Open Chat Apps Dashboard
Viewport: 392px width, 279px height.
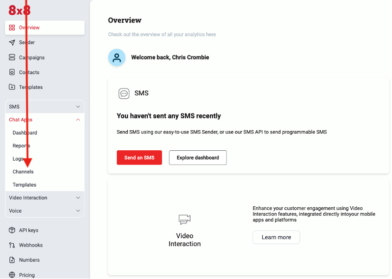(25, 133)
